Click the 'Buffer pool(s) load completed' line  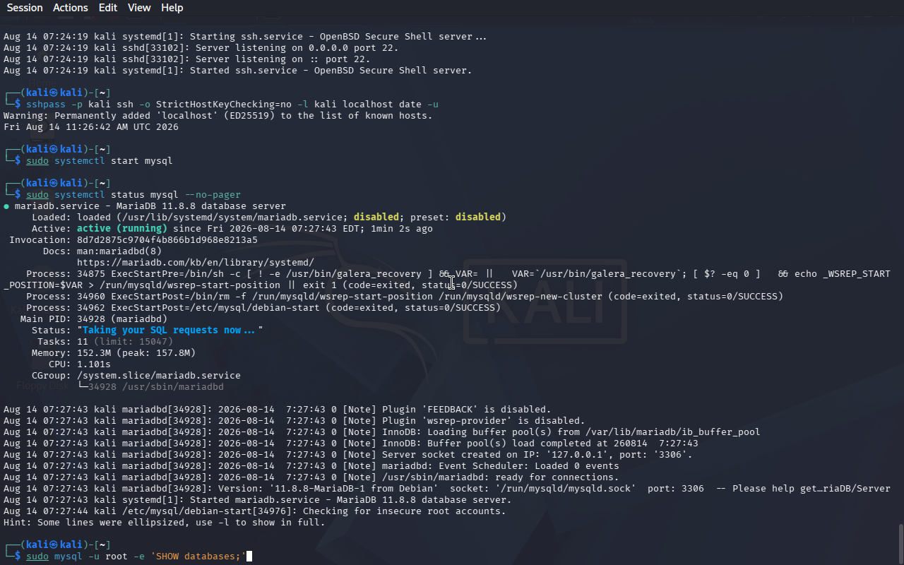[351, 444]
